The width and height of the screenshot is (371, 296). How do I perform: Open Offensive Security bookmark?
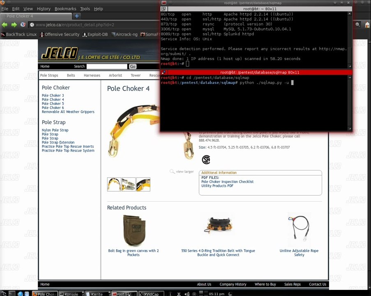point(60,35)
